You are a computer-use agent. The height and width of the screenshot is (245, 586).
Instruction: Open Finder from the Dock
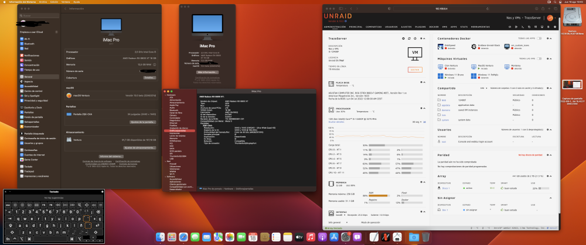pos(160,237)
